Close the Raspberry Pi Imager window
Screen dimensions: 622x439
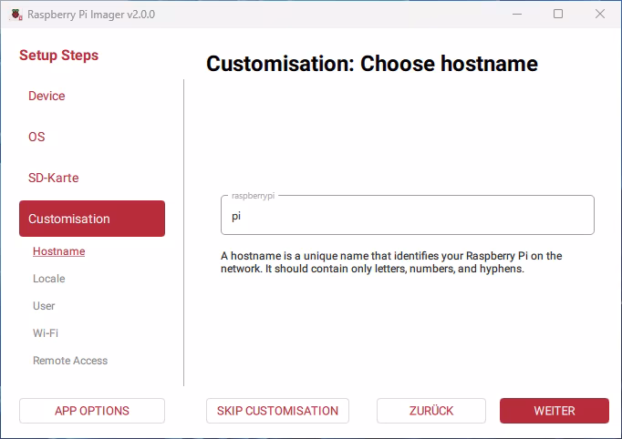tap(599, 15)
